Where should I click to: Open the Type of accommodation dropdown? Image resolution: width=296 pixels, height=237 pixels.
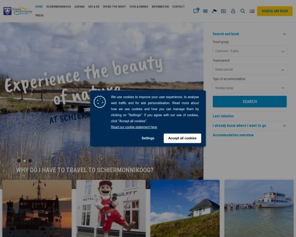pyautogui.click(x=249, y=88)
